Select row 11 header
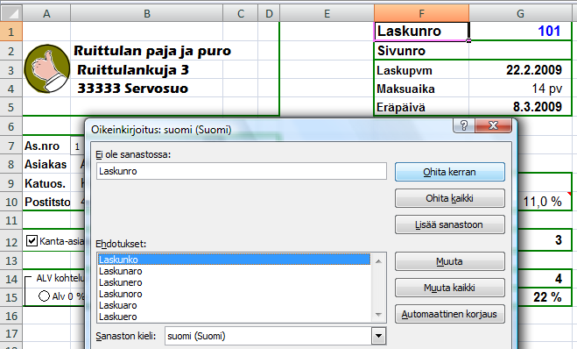 point(11,221)
